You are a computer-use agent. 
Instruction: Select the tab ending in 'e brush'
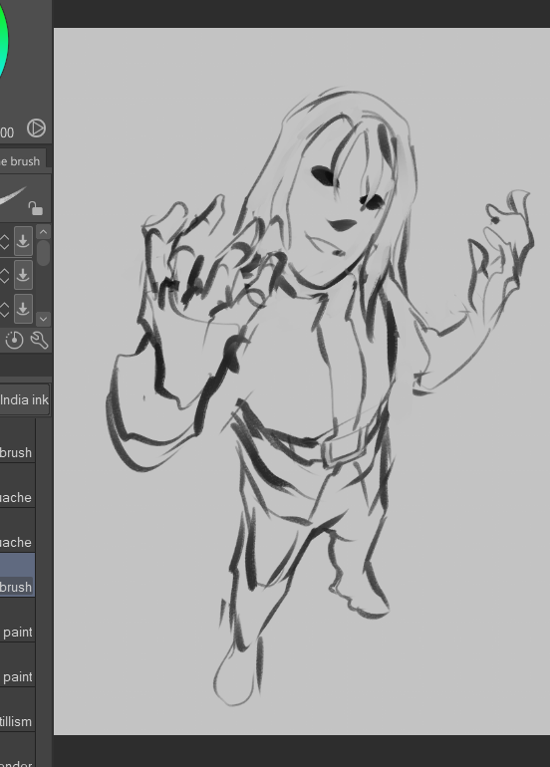point(22,161)
